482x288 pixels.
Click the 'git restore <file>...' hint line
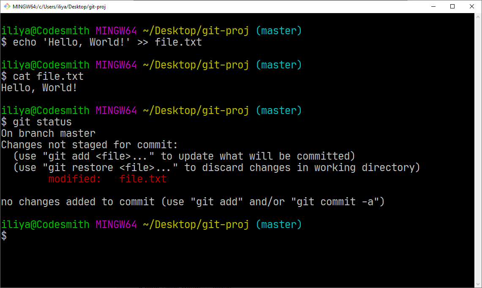[217, 168]
